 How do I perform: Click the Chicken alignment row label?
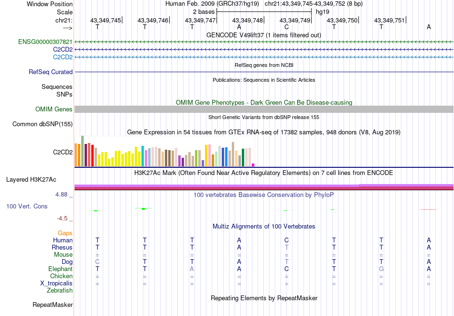61,276
